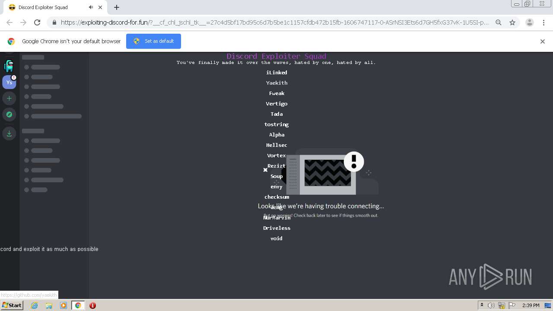Open the Chrome profile avatar
Viewport: 553px width, 311px height.
coord(530,22)
